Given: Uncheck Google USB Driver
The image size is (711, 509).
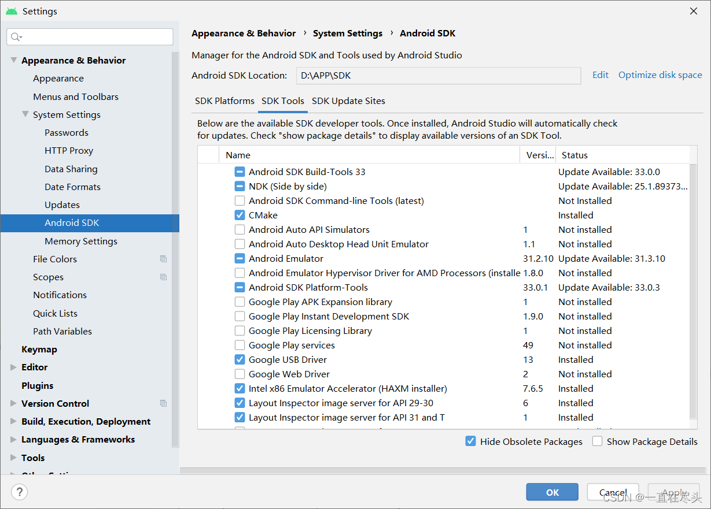Looking at the screenshot, I should (240, 359).
